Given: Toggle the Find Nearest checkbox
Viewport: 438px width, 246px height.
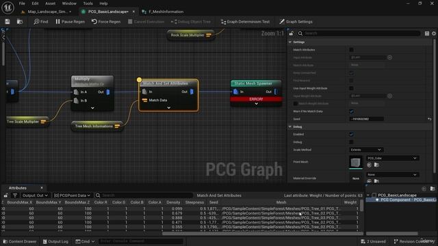Looking at the screenshot, I should 351,81.
